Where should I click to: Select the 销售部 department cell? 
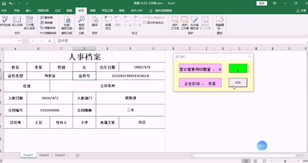(x=130, y=98)
